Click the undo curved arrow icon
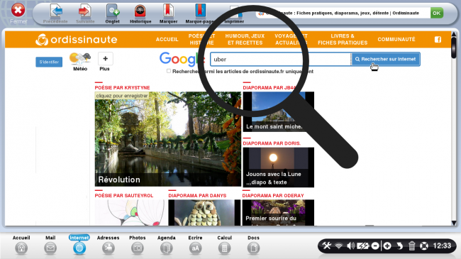 [x=400, y=246]
